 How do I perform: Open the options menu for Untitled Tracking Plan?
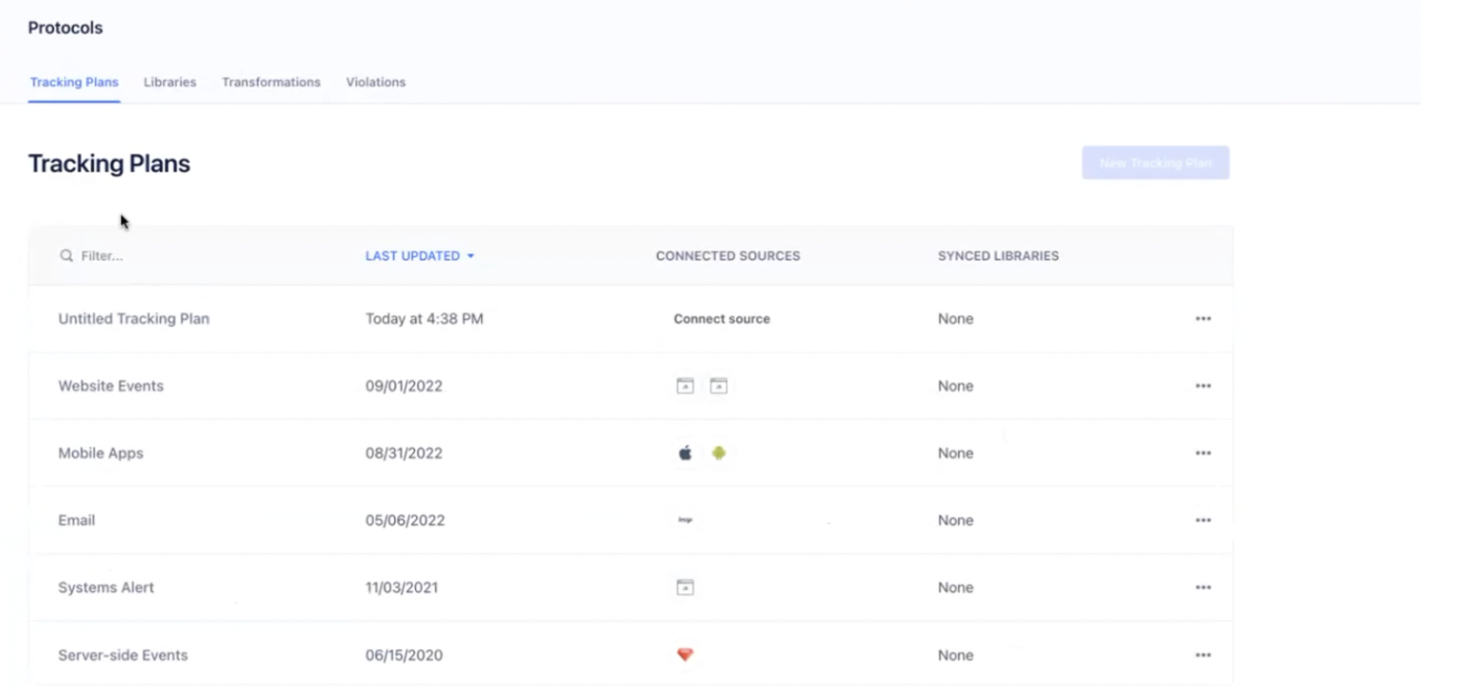coord(1203,318)
